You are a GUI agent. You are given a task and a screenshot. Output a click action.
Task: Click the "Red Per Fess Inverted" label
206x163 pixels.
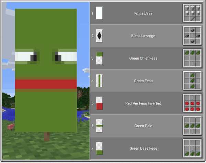(x=143, y=103)
